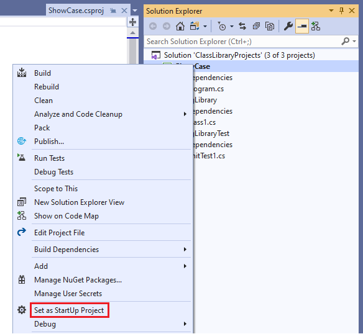Click the Run Tests flask icon

[22, 158]
